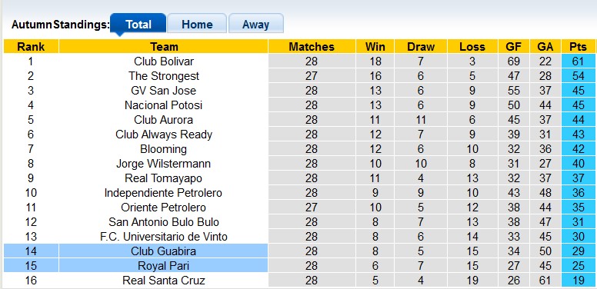Select the Total standings tab
Screen dimensions: 597x289
click(x=138, y=24)
